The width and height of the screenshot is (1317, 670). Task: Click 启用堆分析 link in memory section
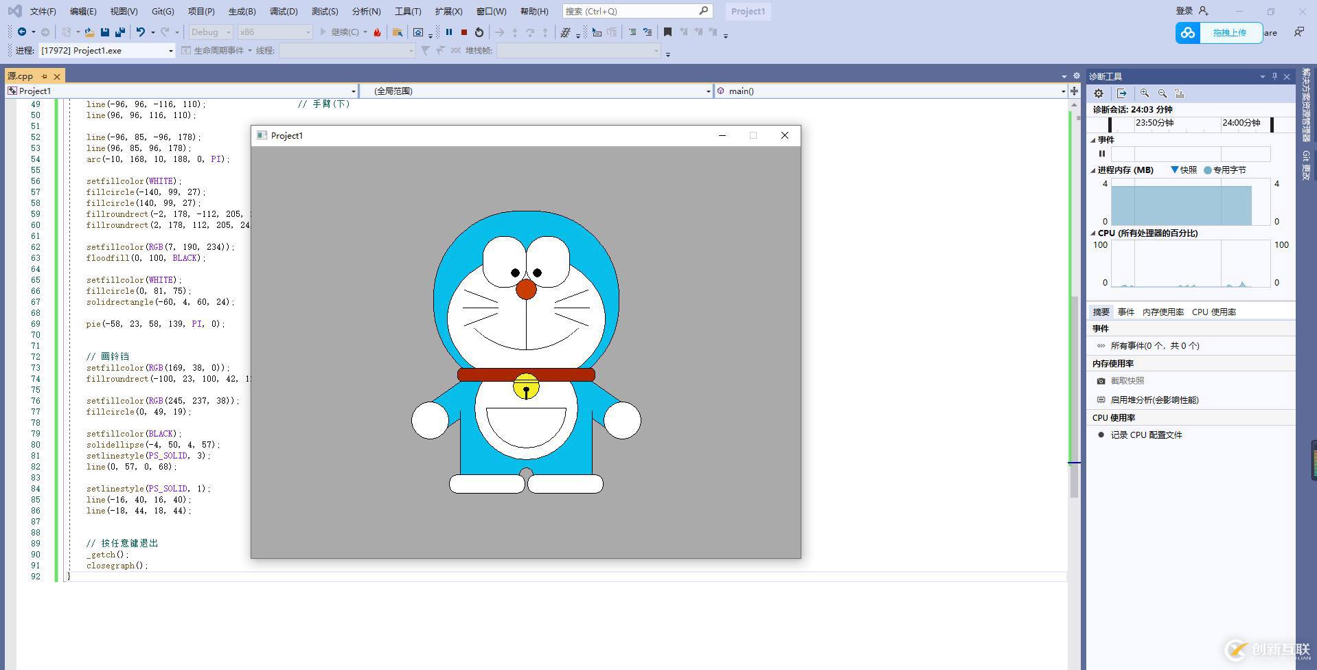1154,400
